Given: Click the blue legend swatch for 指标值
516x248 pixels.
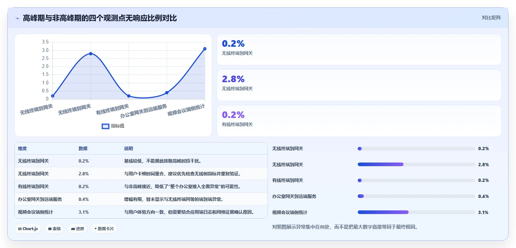Looking at the screenshot, I should (105, 126).
